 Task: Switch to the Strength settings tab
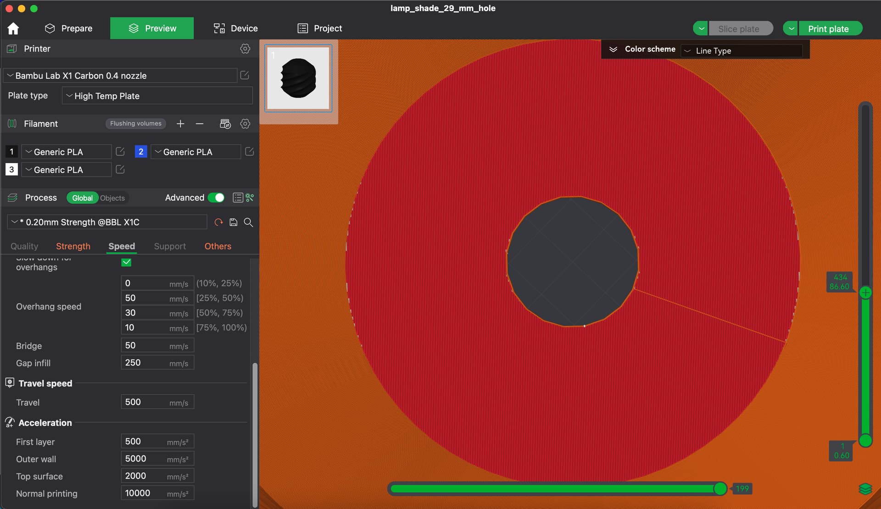point(73,246)
